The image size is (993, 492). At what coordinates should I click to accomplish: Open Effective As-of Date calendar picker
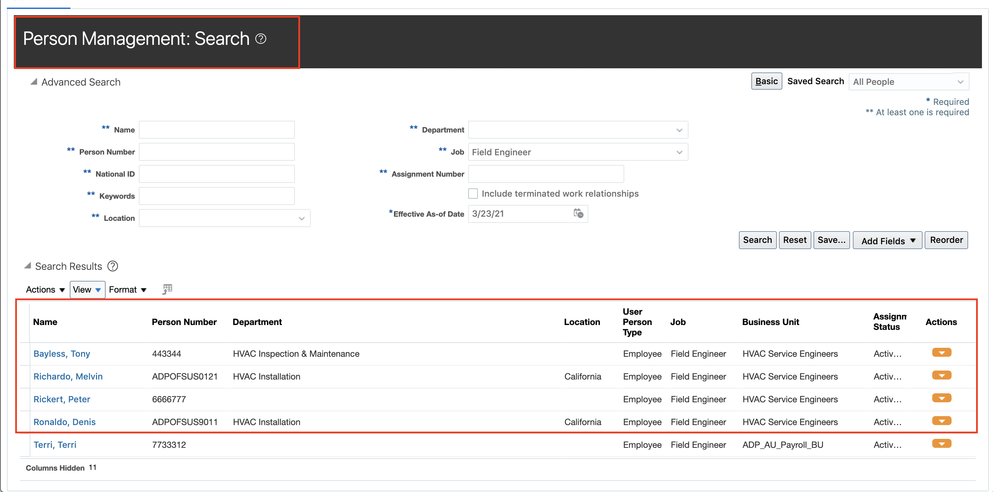point(578,214)
